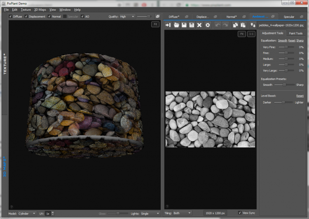This screenshot has width=309, height=219.
Task: Open the Texture menu
Action: [x=26, y=9]
